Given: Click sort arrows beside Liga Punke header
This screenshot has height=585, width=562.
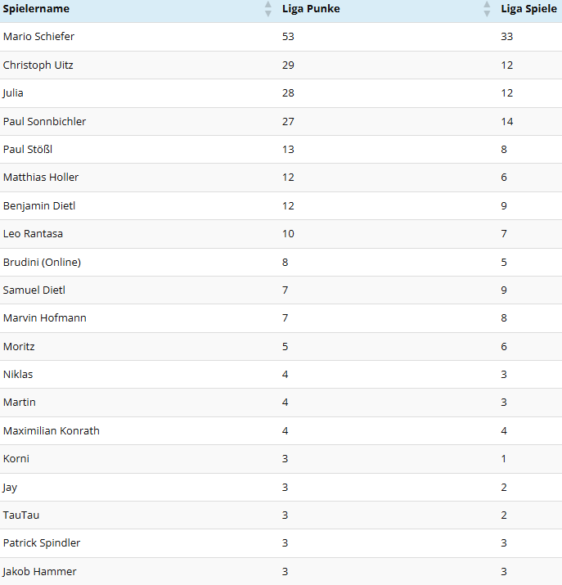Looking at the screenshot, I should [x=487, y=9].
